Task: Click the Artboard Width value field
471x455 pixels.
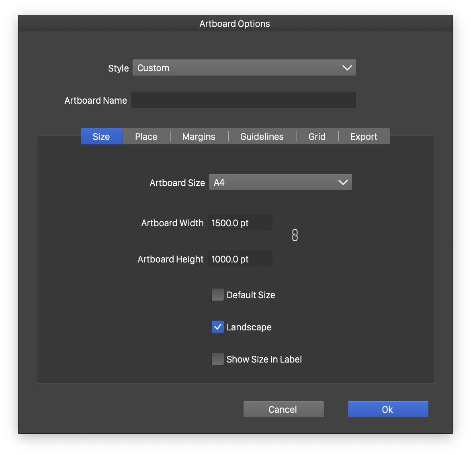Action: (x=240, y=223)
